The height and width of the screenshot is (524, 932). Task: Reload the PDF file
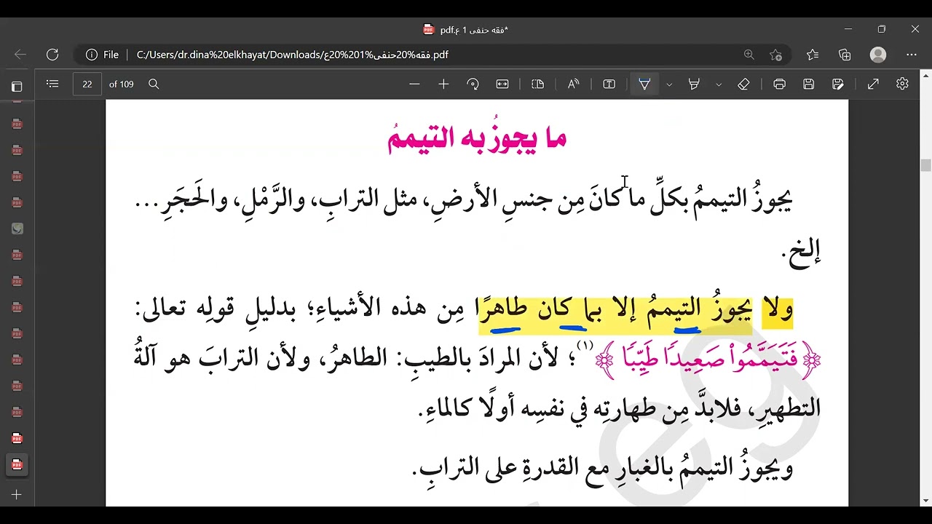(x=52, y=55)
